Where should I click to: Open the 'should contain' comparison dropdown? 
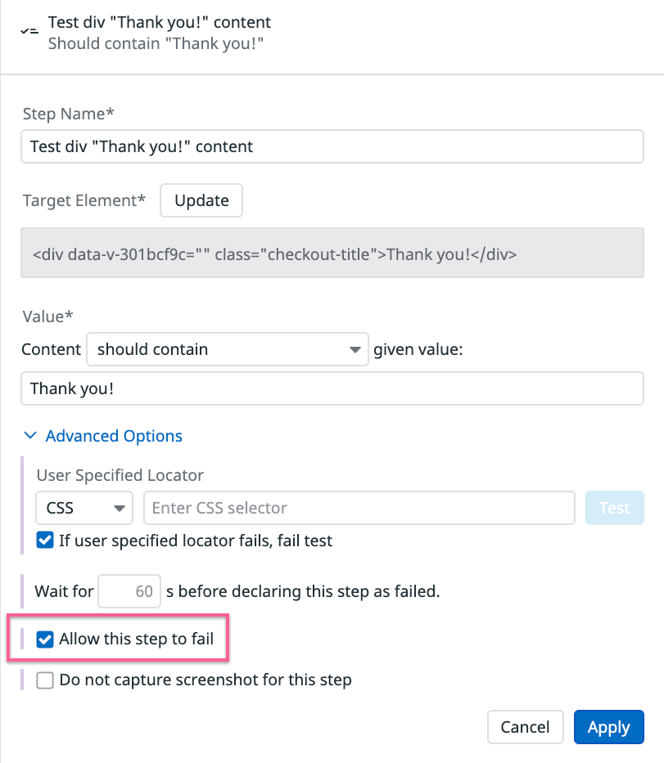tap(227, 349)
